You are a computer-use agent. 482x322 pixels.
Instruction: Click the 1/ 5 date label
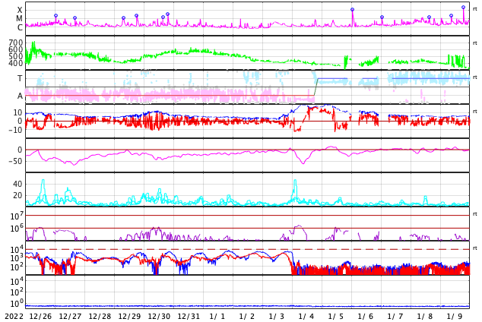click(x=336, y=317)
